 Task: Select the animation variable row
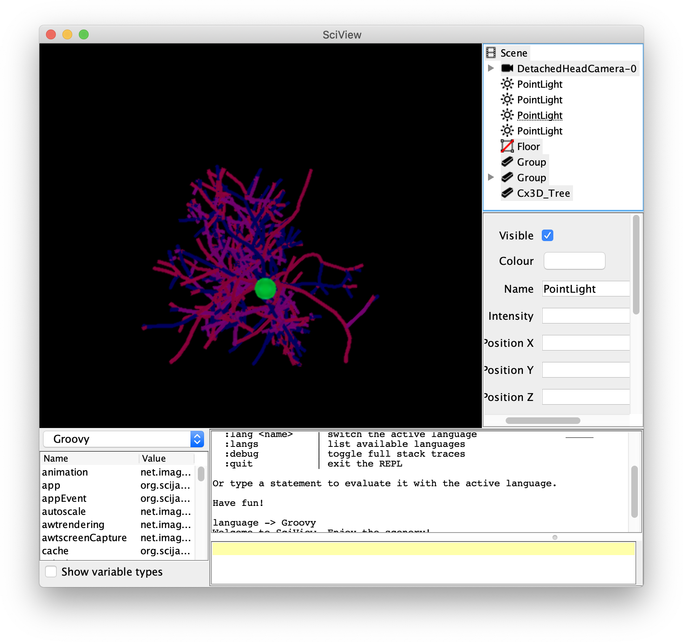click(x=117, y=472)
